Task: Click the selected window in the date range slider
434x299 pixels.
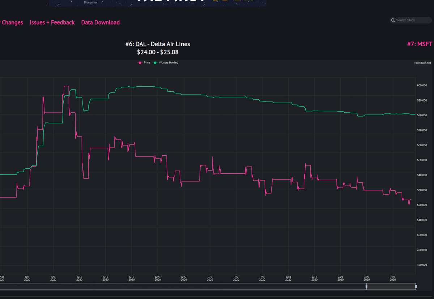Action: (x=391, y=286)
